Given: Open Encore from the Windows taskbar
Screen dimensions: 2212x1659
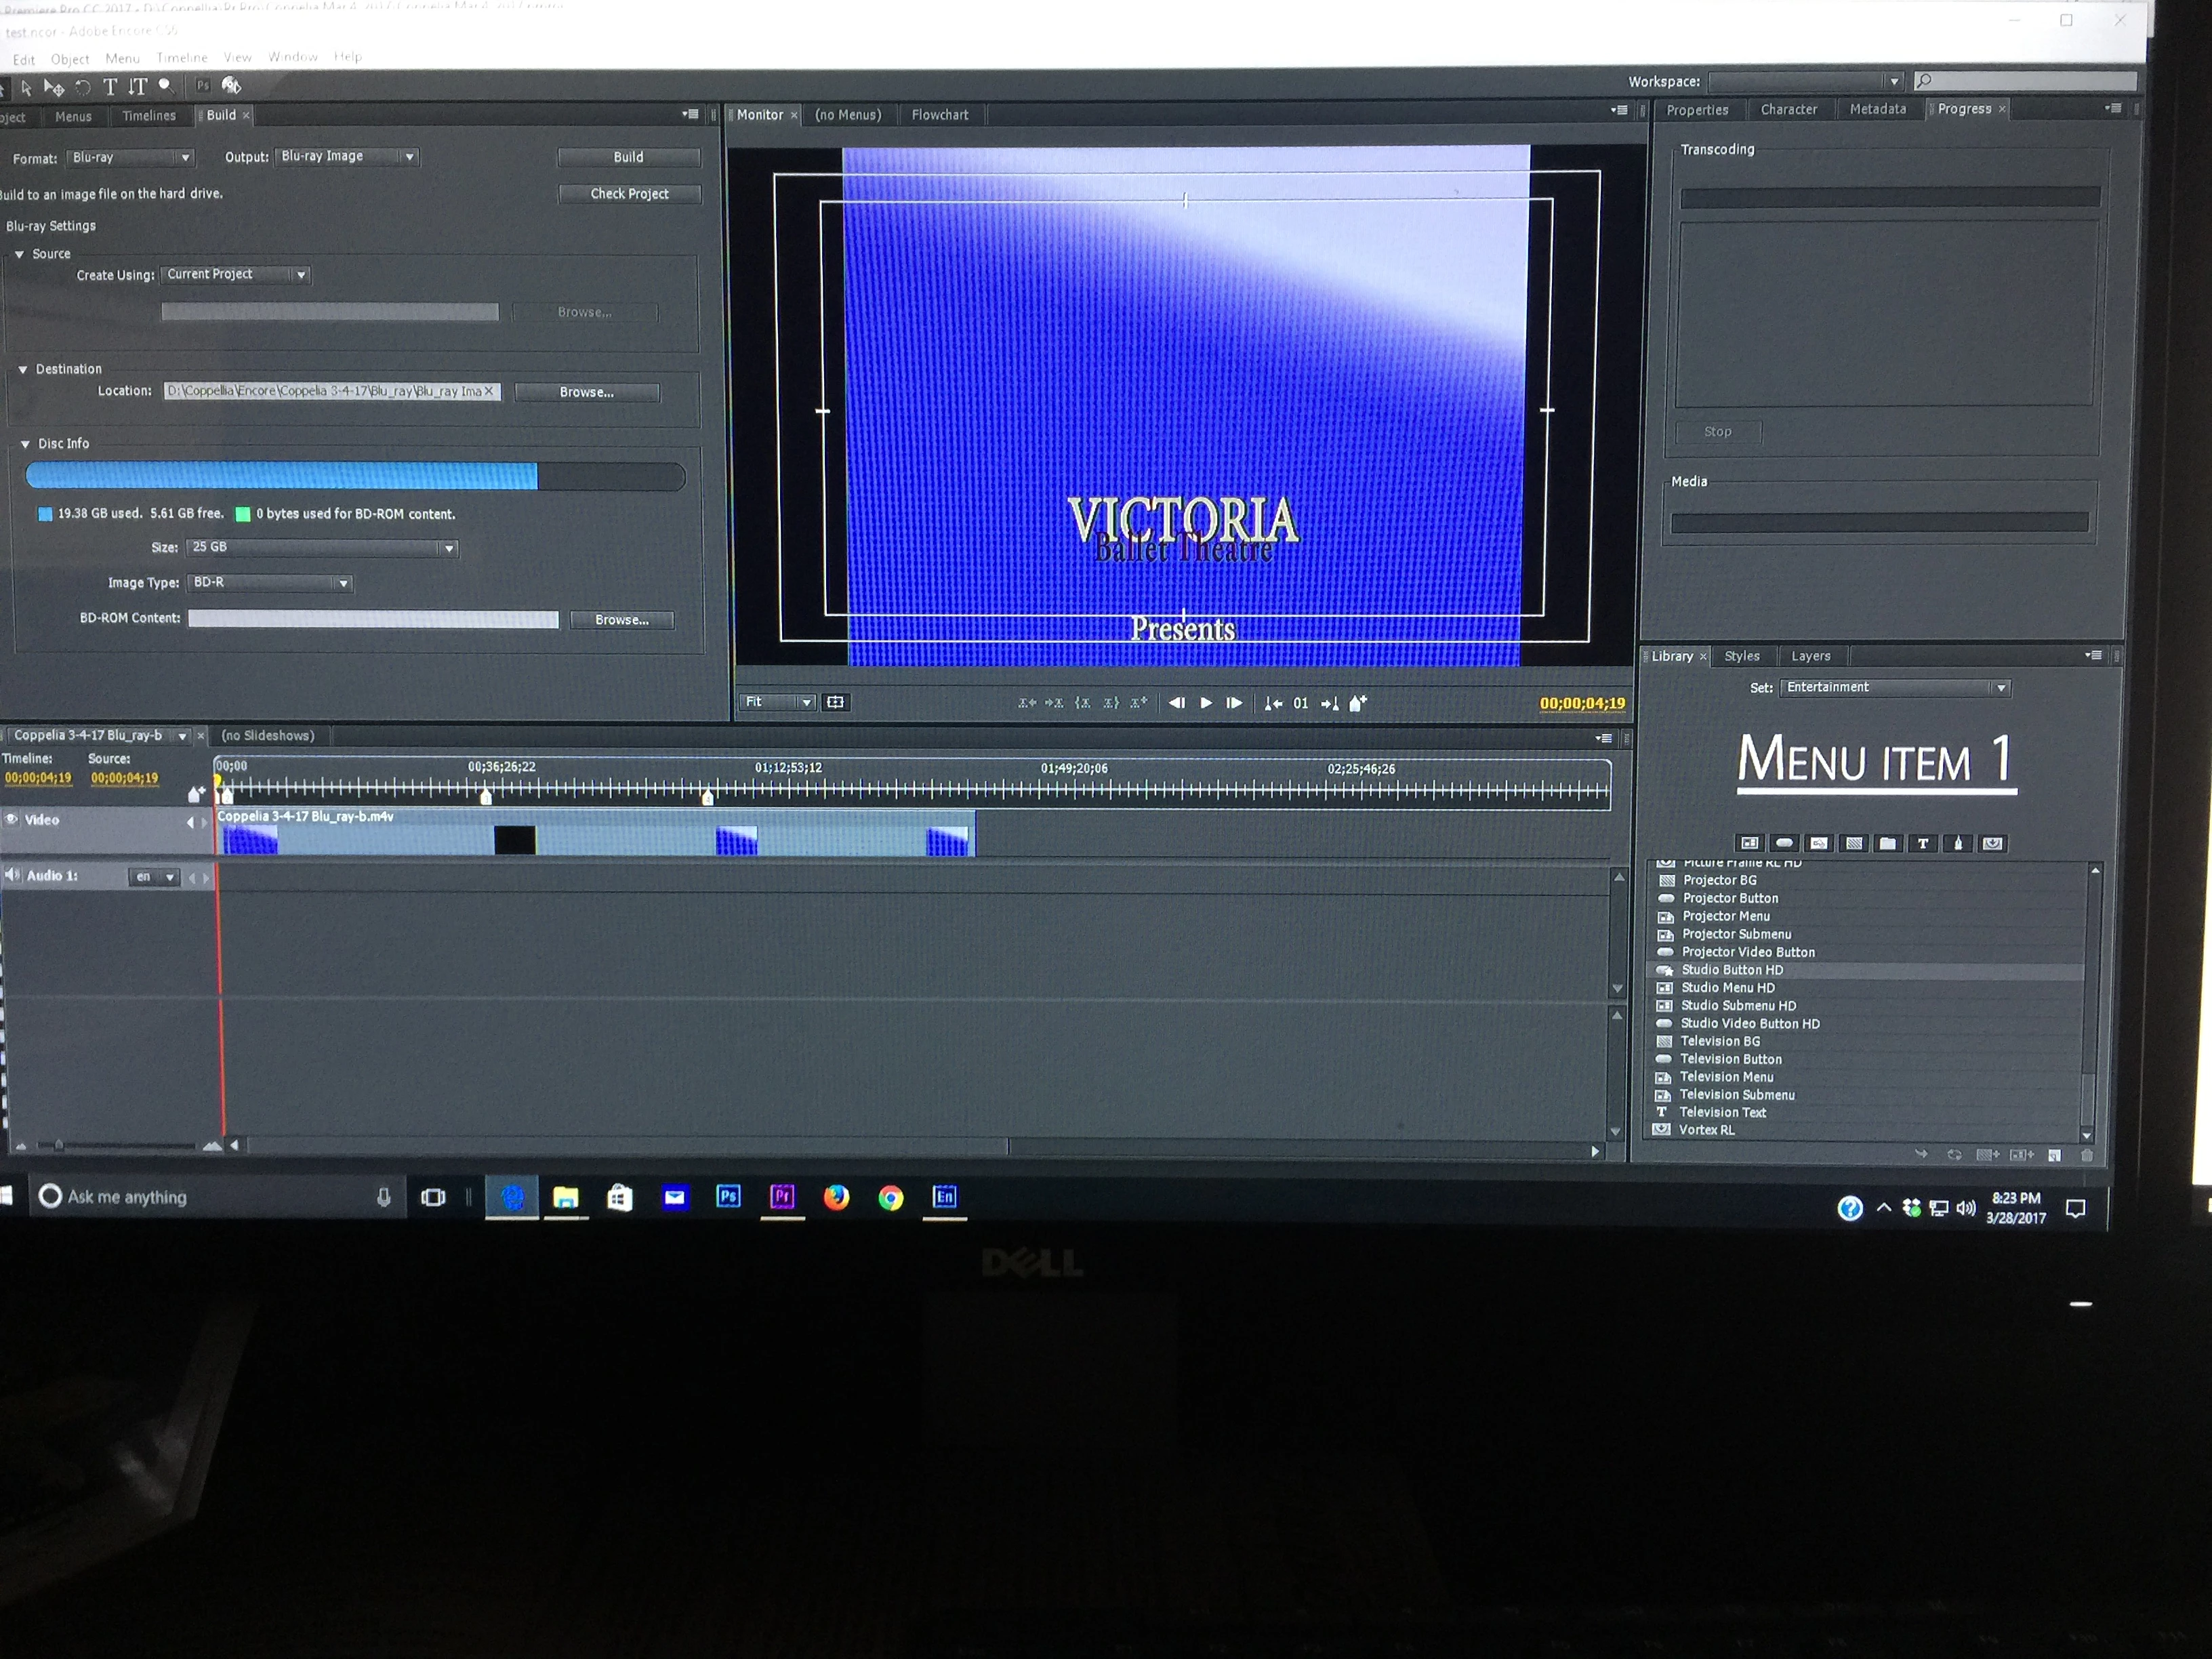Looking at the screenshot, I should tap(944, 1197).
